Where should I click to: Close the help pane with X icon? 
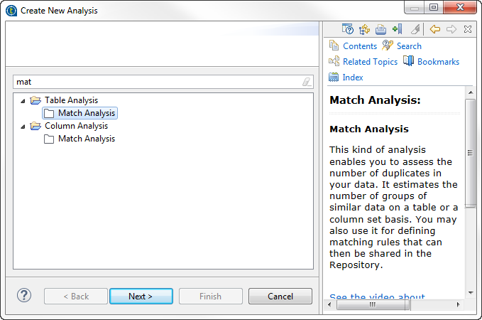pos(467,29)
